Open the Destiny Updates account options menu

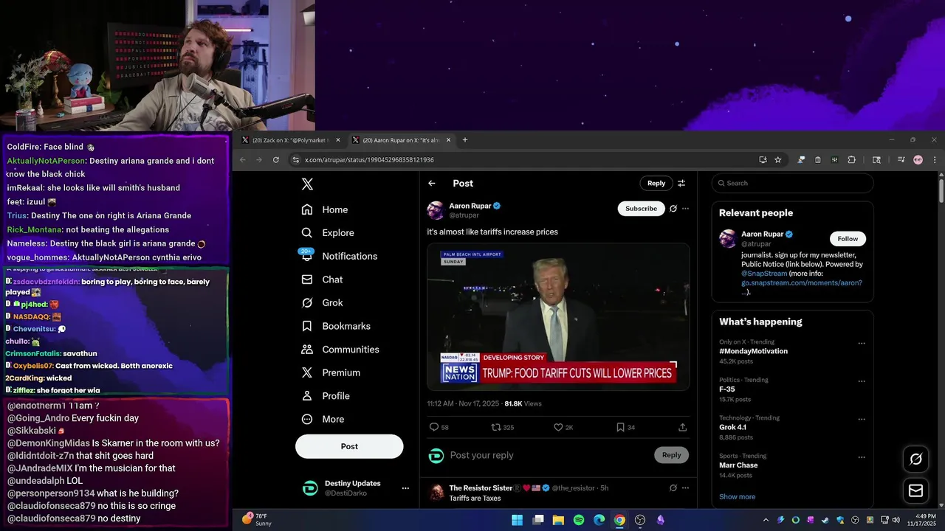click(405, 488)
